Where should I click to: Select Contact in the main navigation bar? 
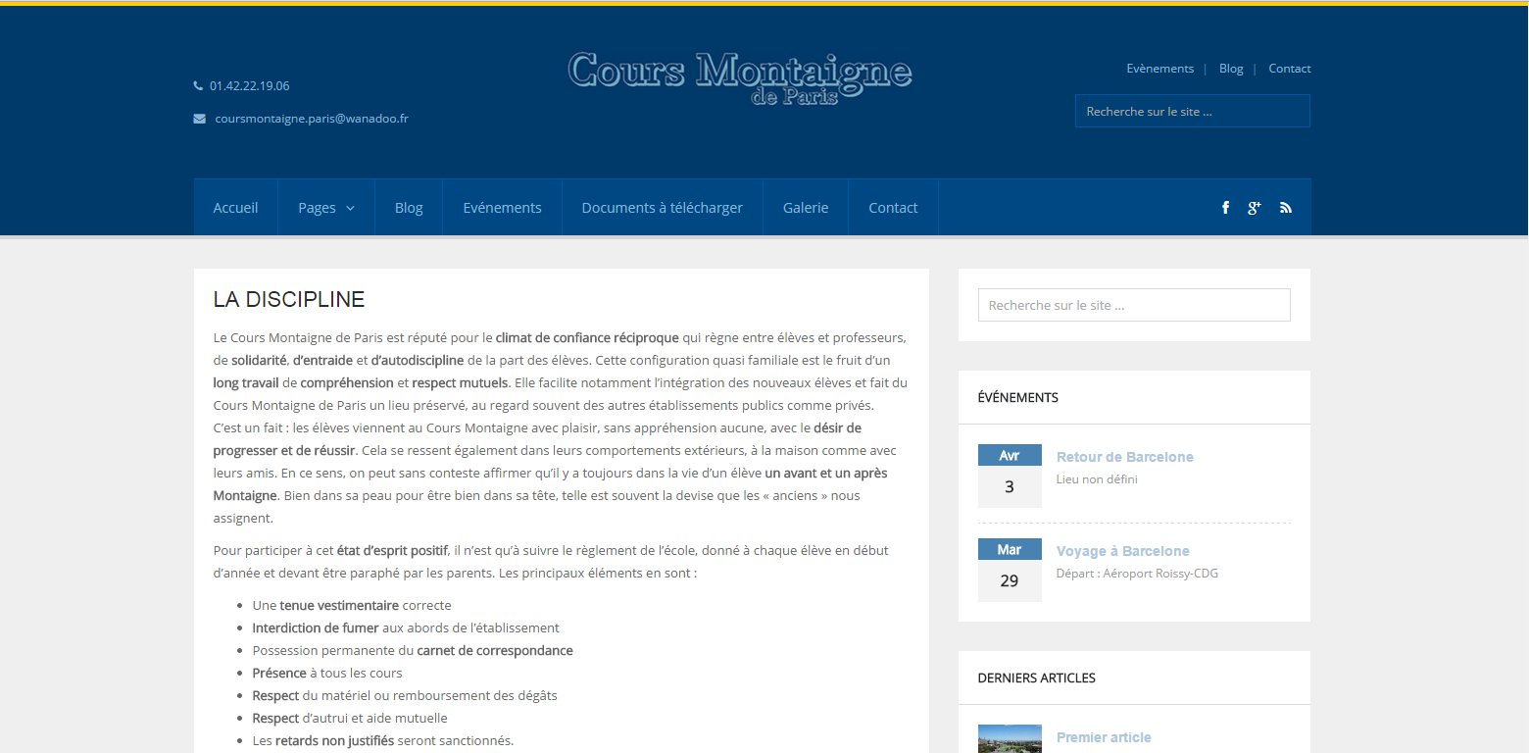coord(893,208)
